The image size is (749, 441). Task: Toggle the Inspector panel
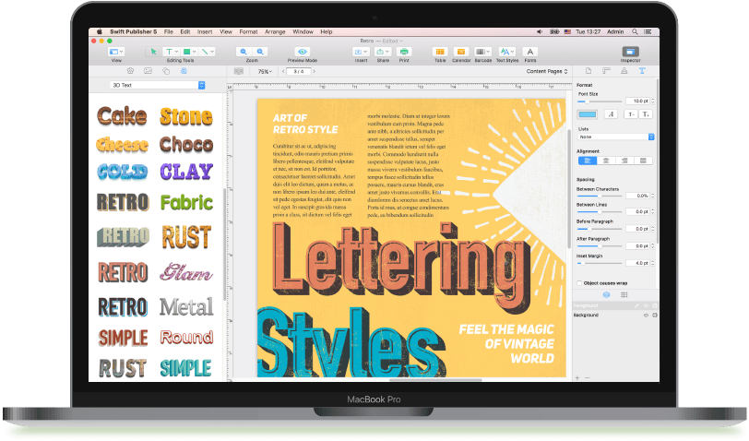pyautogui.click(x=630, y=52)
